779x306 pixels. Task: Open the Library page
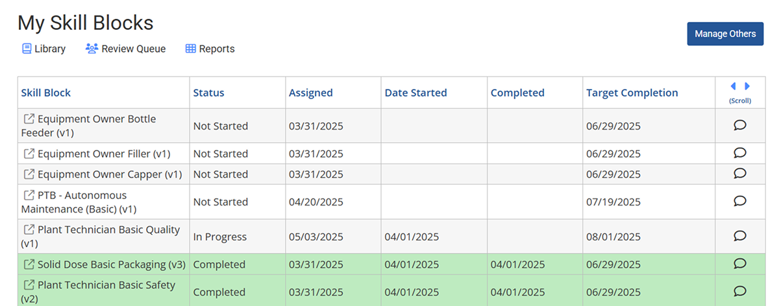[44, 49]
